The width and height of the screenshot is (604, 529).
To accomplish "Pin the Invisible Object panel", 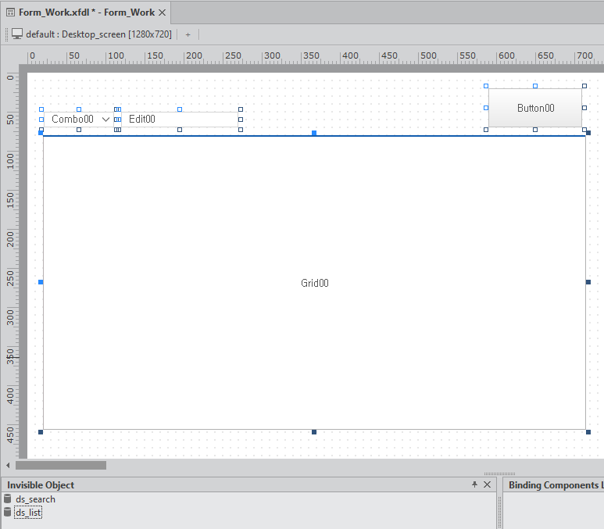I will pyautogui.click(x=474, y=484).
